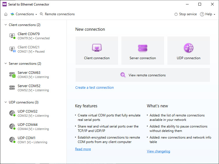219x164 pixels.
Task: Click the Help question mark icon
Action: [202, 14]
